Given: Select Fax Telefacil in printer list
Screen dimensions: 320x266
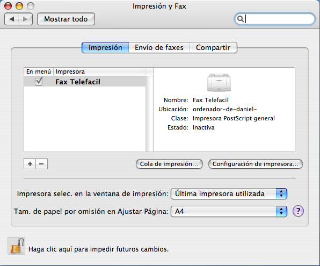Looking at the screenshot, I should [85, 82].
